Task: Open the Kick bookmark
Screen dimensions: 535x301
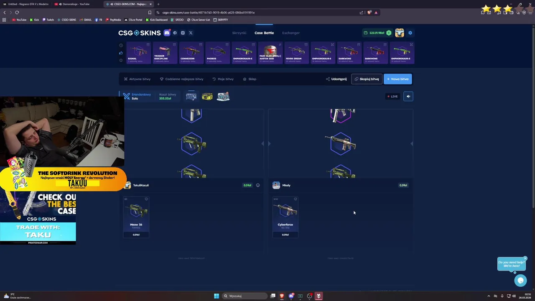Action: point(34,20)
